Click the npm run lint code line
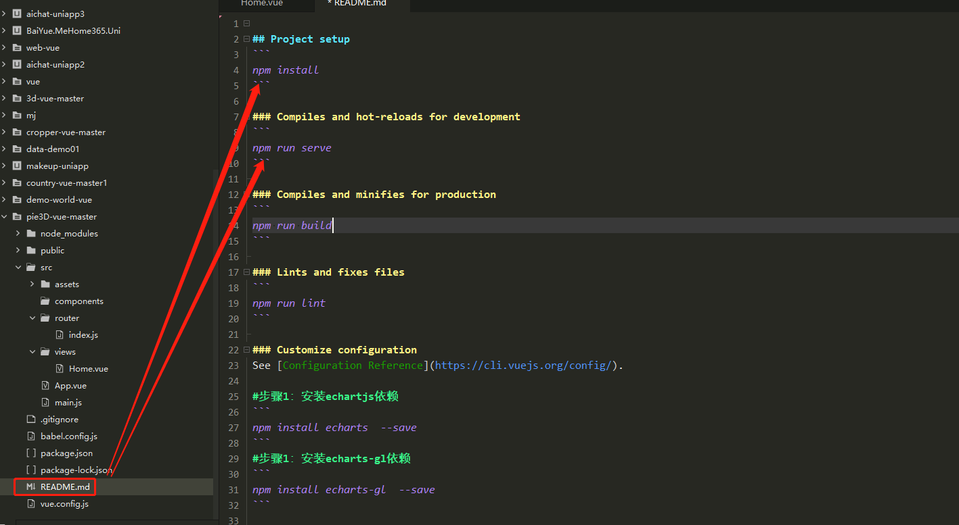The width and height of the screenshot is (959, 525). coord(289,303)
